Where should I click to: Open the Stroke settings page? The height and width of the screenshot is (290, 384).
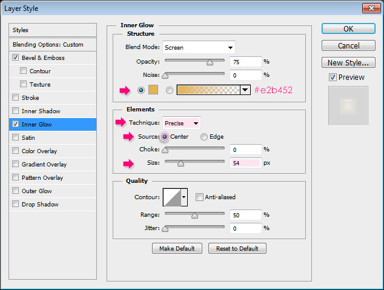(x=30, y=98)
